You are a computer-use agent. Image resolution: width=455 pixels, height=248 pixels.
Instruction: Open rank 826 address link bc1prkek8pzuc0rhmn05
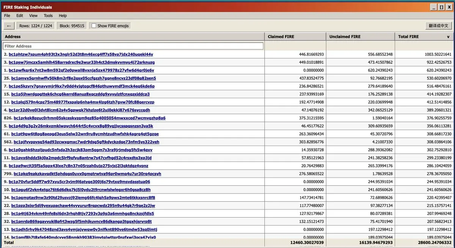(x=89, y=118)
